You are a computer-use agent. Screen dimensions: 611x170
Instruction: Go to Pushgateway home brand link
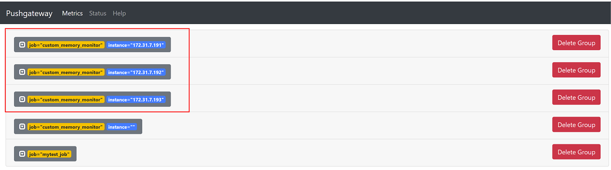click(x=29, y=13)
